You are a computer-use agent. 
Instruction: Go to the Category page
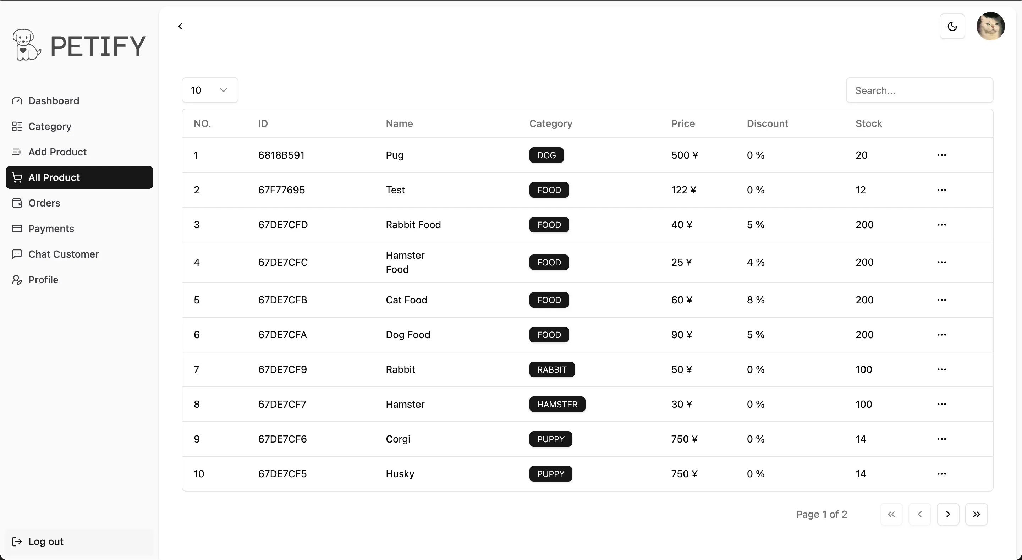pos(50,126)
